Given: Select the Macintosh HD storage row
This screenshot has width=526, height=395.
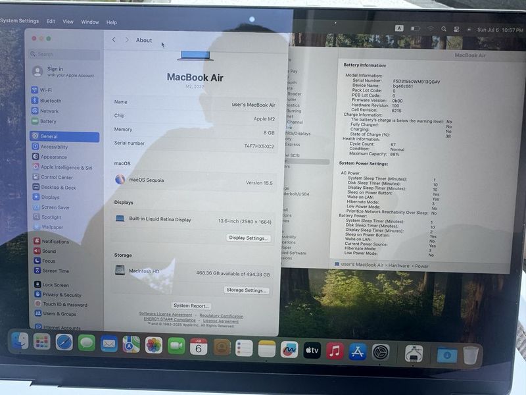Looking at the screenshot, I should click(193, 272).
